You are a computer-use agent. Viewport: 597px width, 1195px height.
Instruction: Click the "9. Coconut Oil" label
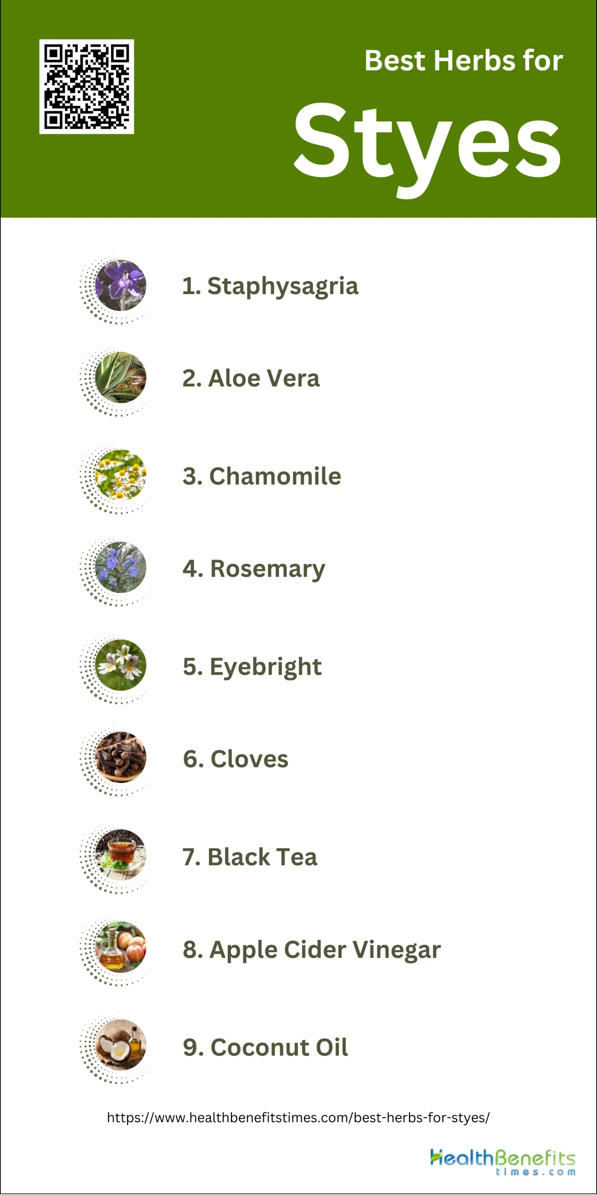[265, 1047]
